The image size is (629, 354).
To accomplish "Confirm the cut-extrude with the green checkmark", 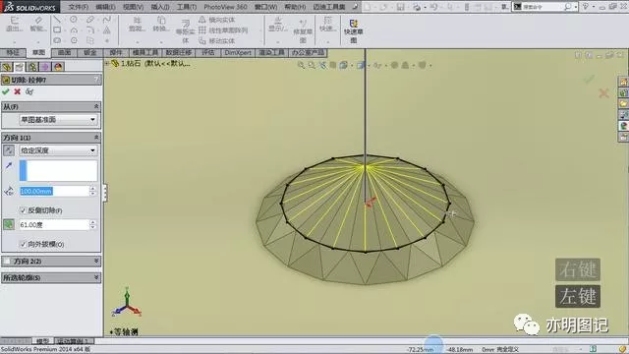I will pos(6,91).
